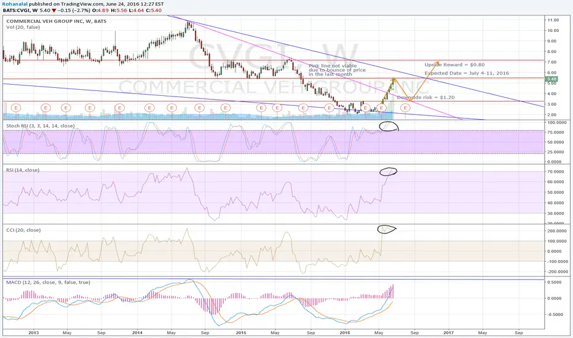The height and width of the screenshot is (338, 573).
Task: Click the COMMERCIAL VEH GROUP INC chart title
Action: pyautogui.click(x=57, y=21)
